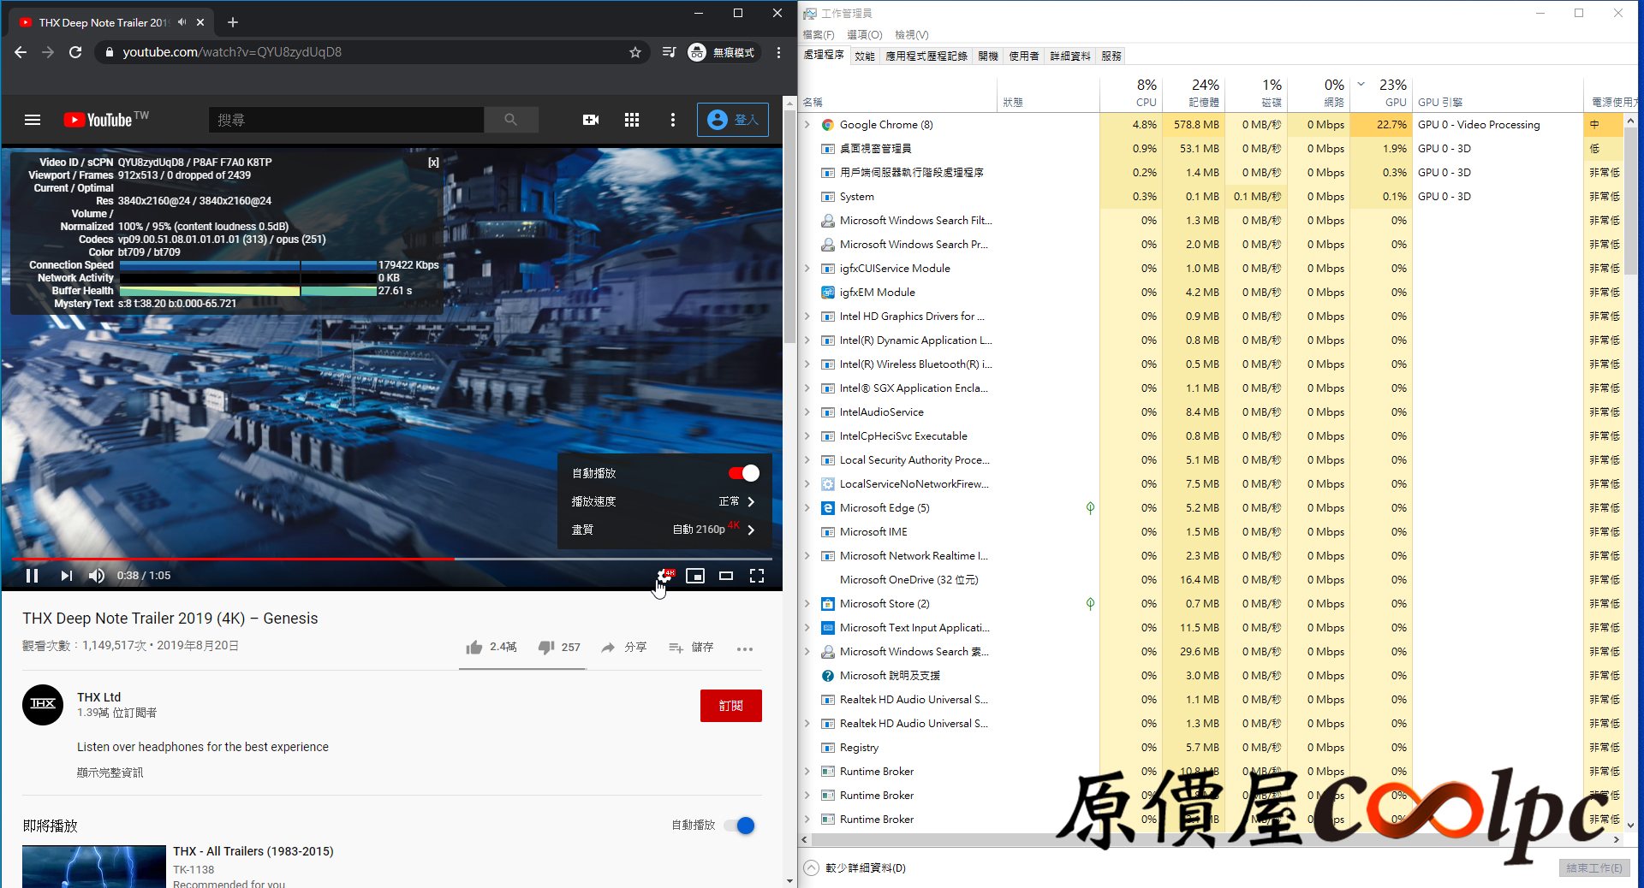Open more actions ellipsis under video

[x=745, y=648]
